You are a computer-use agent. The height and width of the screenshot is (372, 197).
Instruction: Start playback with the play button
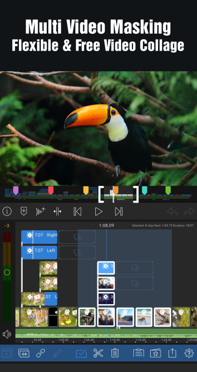98,212
